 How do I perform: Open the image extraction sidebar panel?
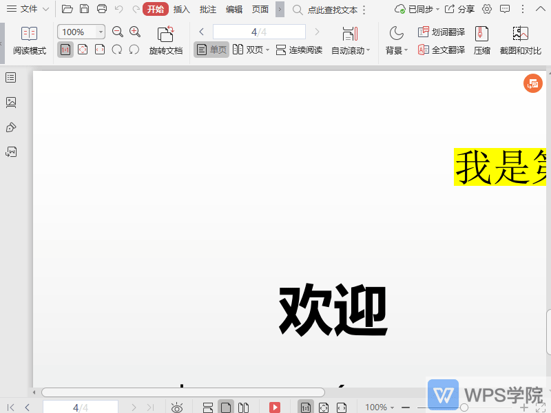(x=10, y=102)
